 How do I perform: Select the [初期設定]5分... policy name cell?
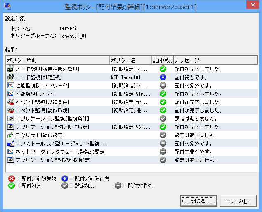pyautogui.click(x=130, y=127)
